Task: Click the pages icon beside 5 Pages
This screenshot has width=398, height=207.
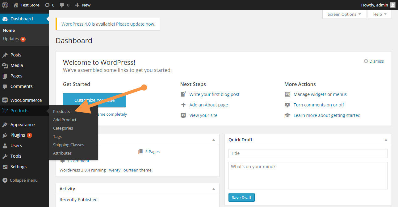Action: pyautogui.click(x=141, y=151)
